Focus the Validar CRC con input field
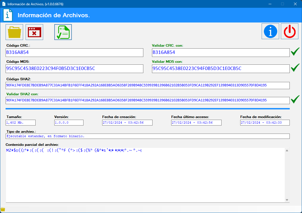Screen dimensions: 302x213 [x=220, y=52]
